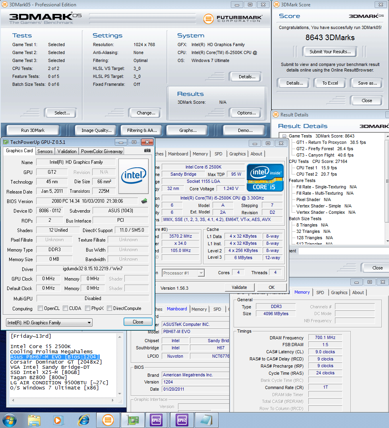Select the 'CPU Test 2' result row
389x428 pixels.
(317, 174)
